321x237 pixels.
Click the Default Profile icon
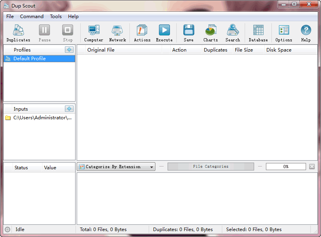pos(8,59)
